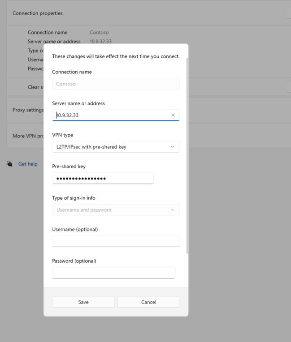Save the VPN connection changes
The height and width of the screenshot is (342, 291).
coord(83,302)
